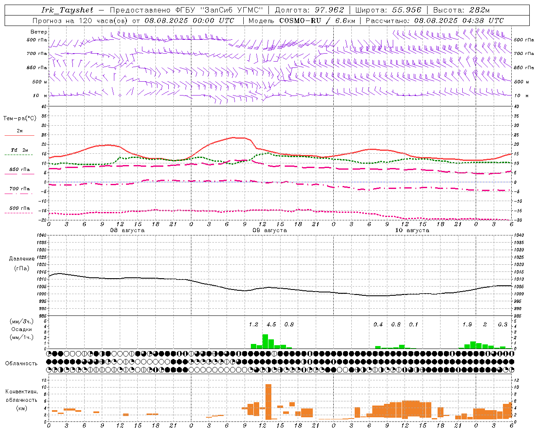
Task: Click the "(мм/3ч.)" precipitation unit label
Action: [21, 322]
